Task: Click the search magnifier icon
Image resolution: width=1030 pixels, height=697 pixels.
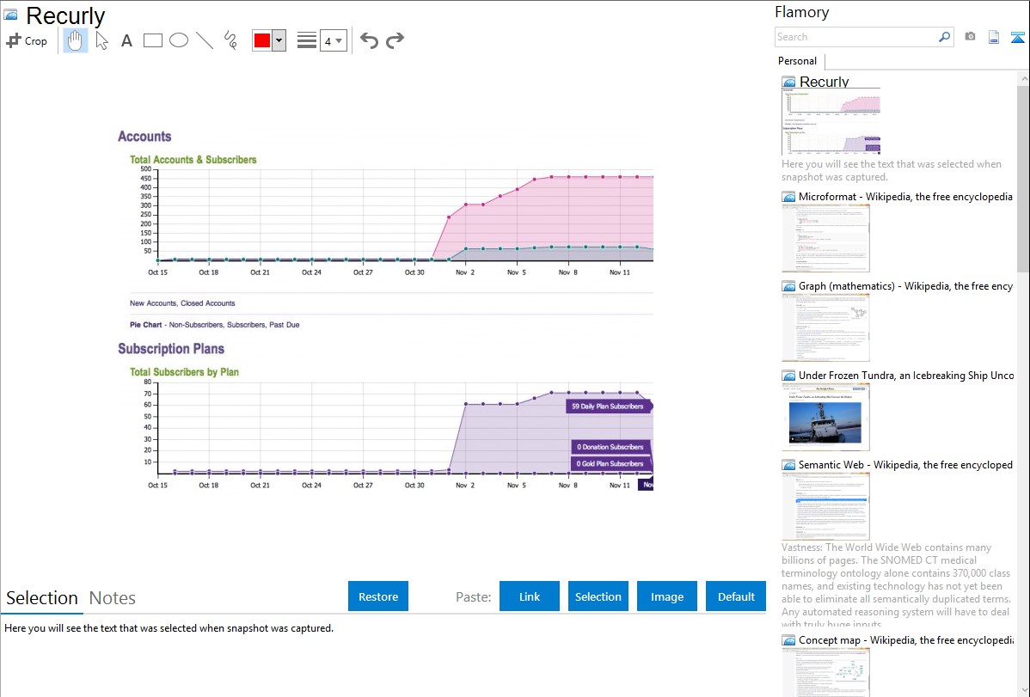Action: [944, 37]
